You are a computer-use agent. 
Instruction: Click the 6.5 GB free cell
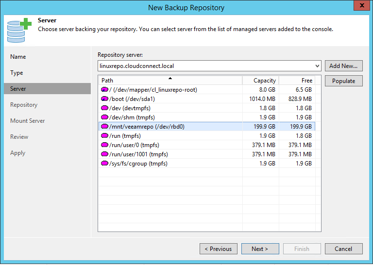tap(304, 90)
